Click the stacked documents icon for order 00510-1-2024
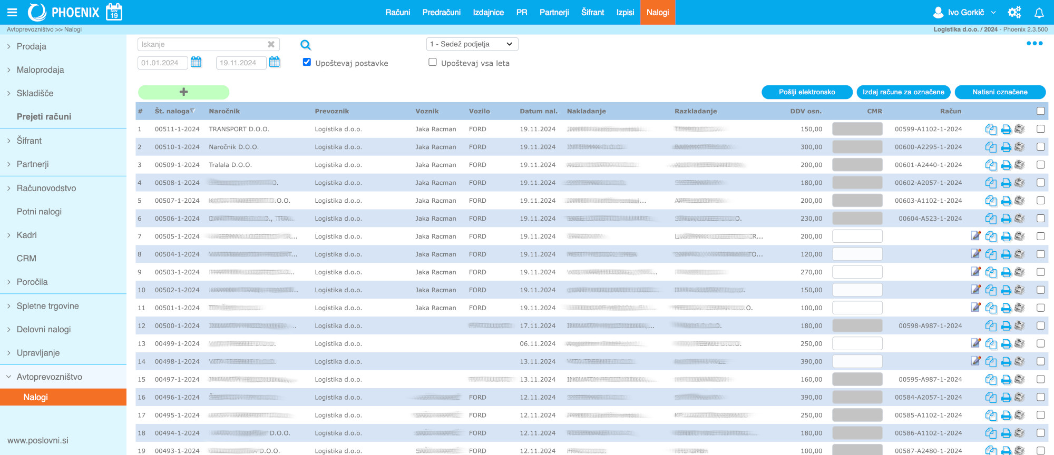 tap(1020, 147)
